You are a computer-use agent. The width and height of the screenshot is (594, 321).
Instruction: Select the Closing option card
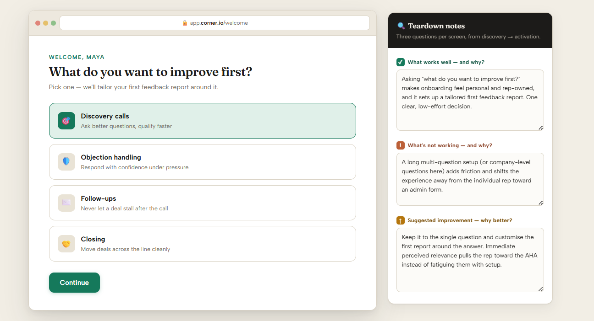pos(202,244)
